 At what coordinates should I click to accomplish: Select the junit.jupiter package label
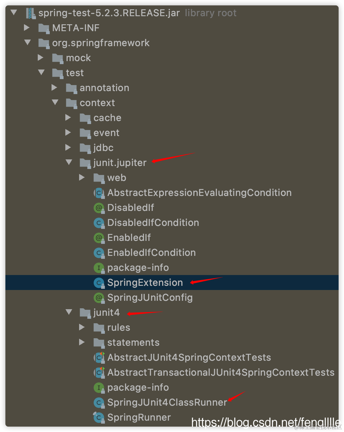tap(120, 163)
